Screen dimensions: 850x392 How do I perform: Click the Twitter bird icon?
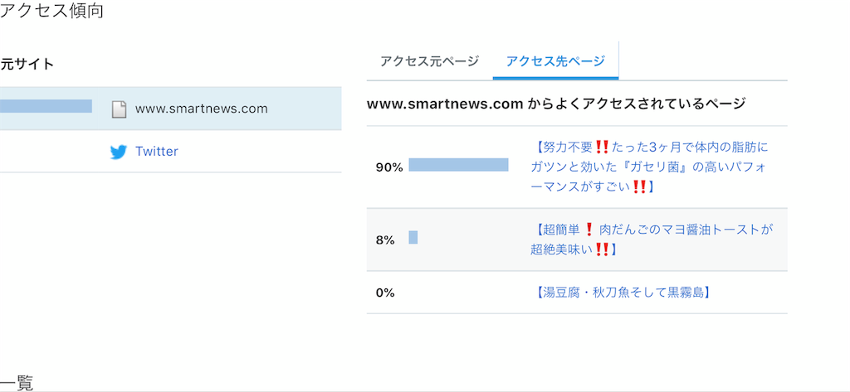point(118,152)
